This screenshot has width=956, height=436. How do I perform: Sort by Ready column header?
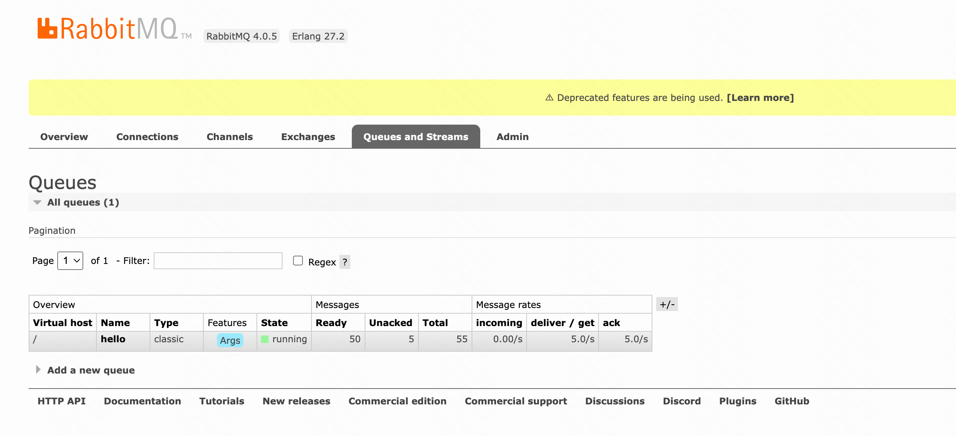[331, 323]
